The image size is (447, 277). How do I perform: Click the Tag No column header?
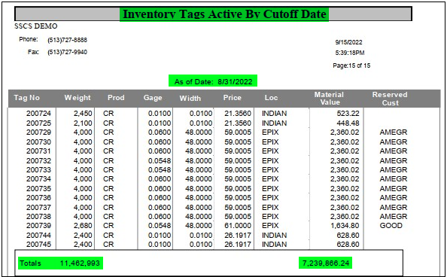click(x=27, y=98)
